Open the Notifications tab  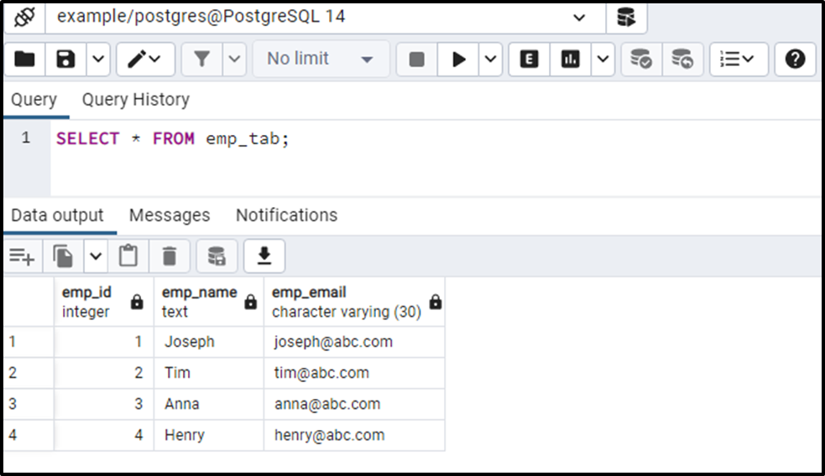tap(287, 215)
